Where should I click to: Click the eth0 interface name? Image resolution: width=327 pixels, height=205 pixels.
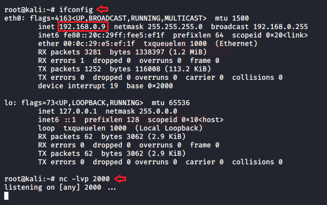tap(13, 18)
